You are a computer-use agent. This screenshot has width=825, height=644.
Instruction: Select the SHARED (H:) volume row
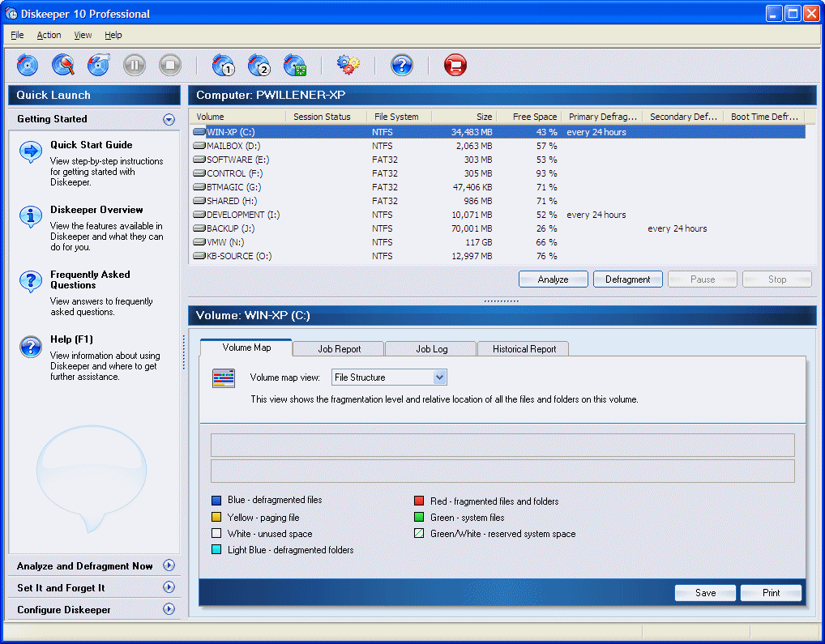pos(498,201)
